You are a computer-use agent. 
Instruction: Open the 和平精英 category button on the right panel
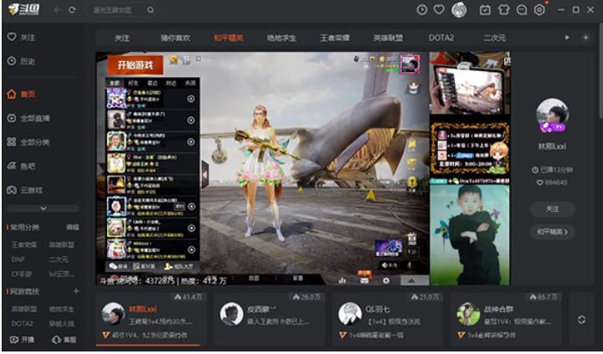point(553,232)
